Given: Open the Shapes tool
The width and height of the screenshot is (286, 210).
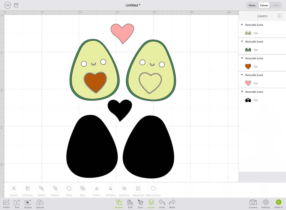Looking at the screenshot, I should [28, 204].
